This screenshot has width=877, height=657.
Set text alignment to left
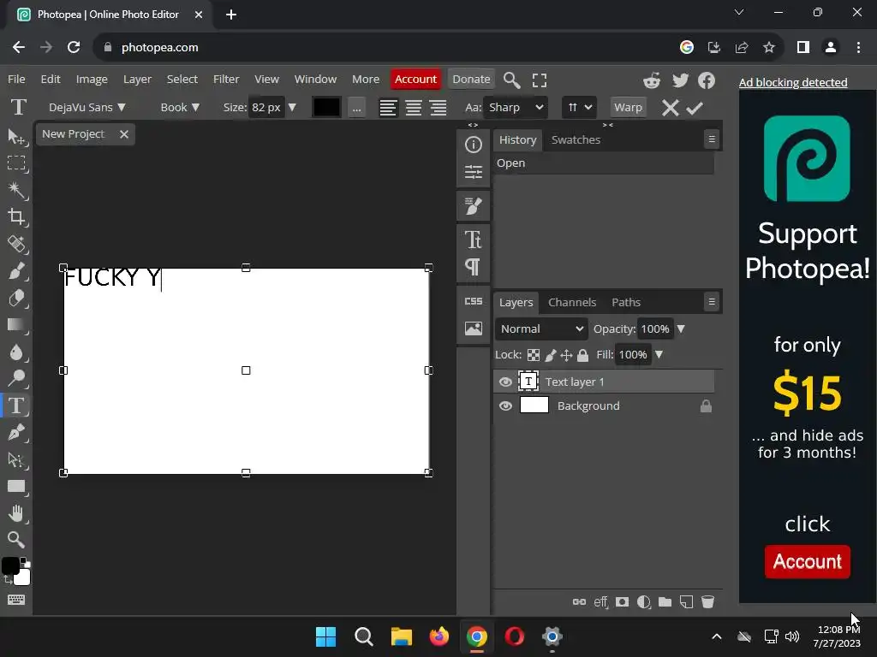coord(388,107)
